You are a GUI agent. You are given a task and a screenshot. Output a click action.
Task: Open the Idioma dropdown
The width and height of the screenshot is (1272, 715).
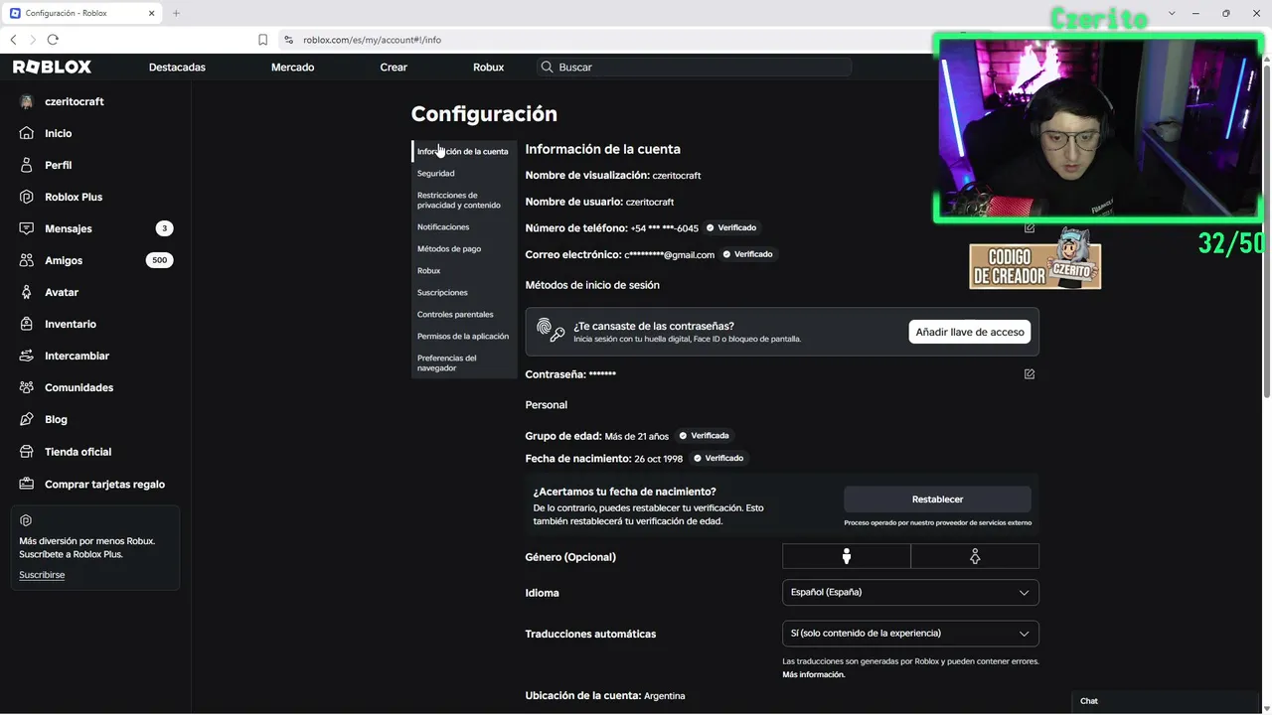[x=910, y=592]
